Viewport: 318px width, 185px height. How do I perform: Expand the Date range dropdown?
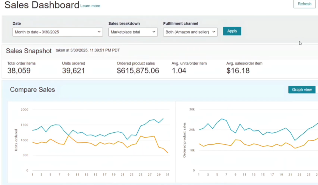click(58, 32)
